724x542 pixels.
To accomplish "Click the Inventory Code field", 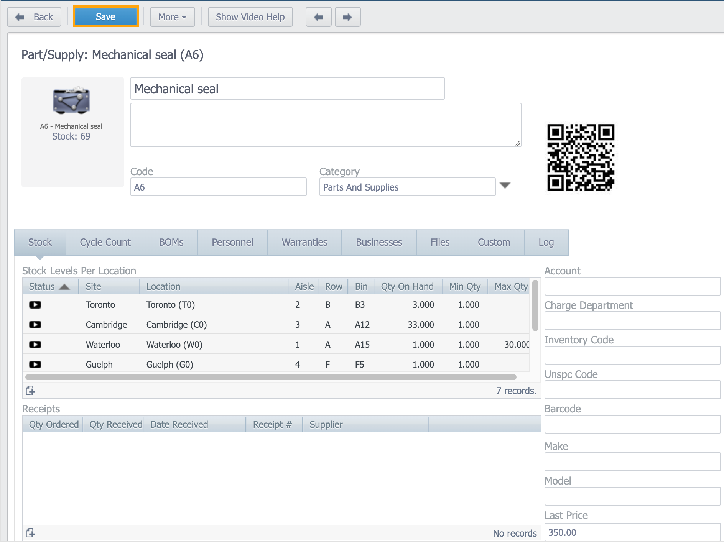I will pos(632,355).
